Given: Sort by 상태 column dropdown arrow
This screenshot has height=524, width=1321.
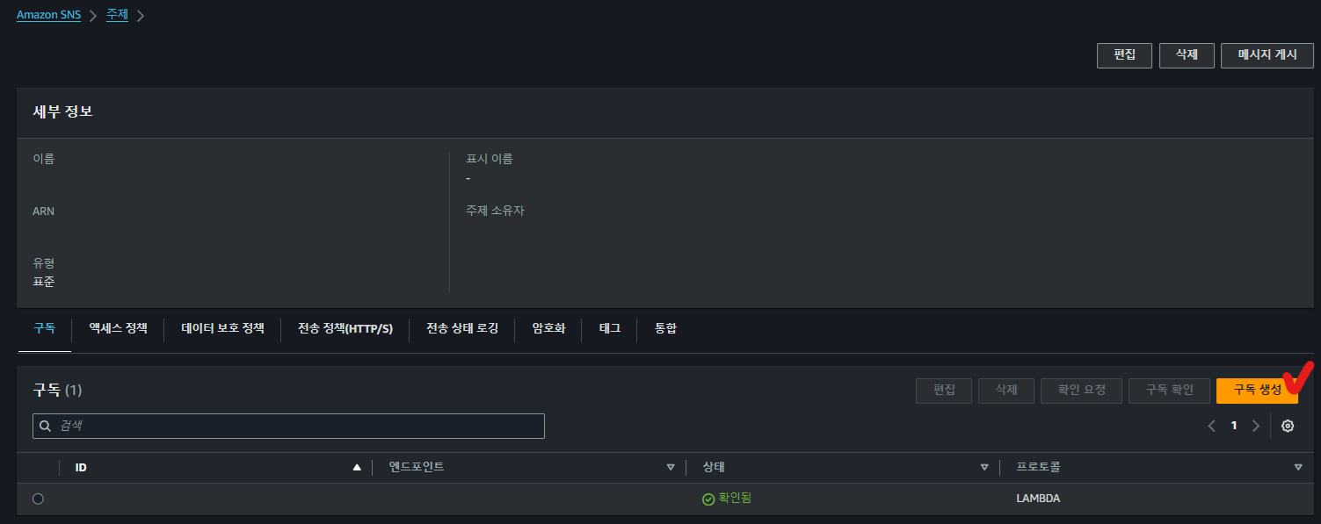Looking at the screenshot, I should click(x=984, y=468).
